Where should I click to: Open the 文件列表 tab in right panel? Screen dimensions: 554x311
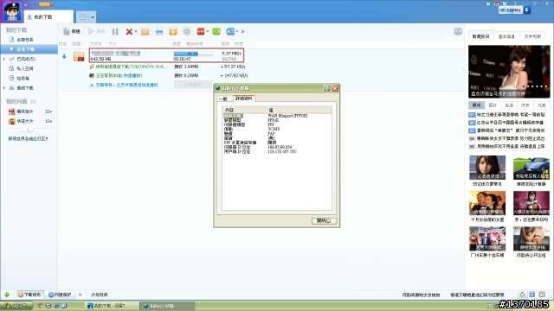tap(532, 36)
